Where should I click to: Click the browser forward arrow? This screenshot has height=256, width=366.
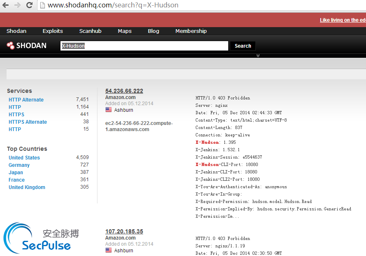click(18, 5)
